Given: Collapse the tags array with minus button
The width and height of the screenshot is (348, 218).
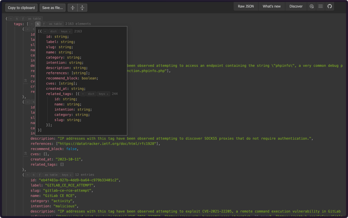Looking at the screenshot, I should pos(32,24).
